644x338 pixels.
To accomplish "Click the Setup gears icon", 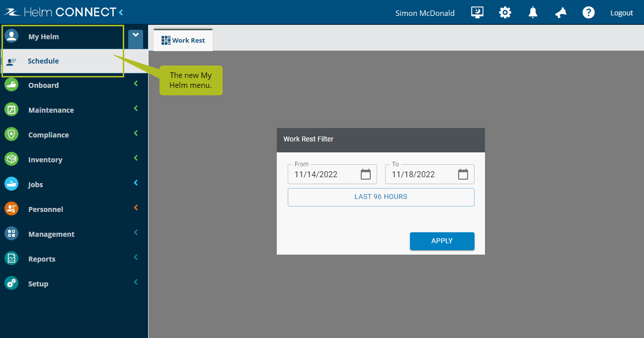I will click(x=11, y=283).
